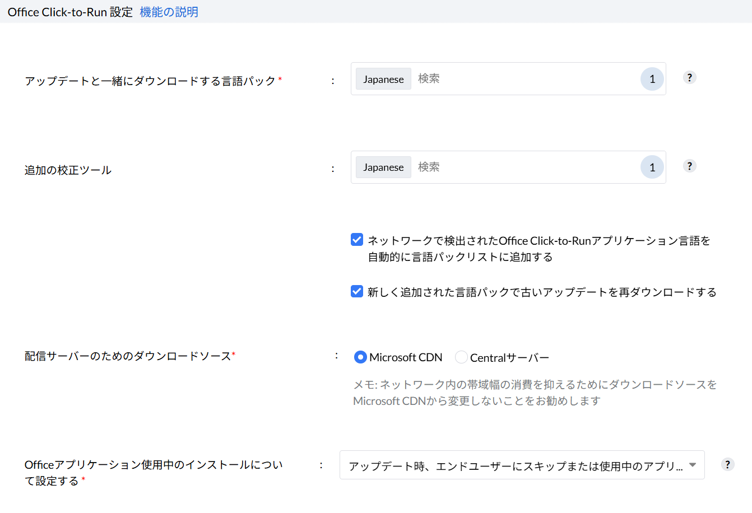
Task: Uncheck the re-download old updates checkbox
Action: point(357,292)
